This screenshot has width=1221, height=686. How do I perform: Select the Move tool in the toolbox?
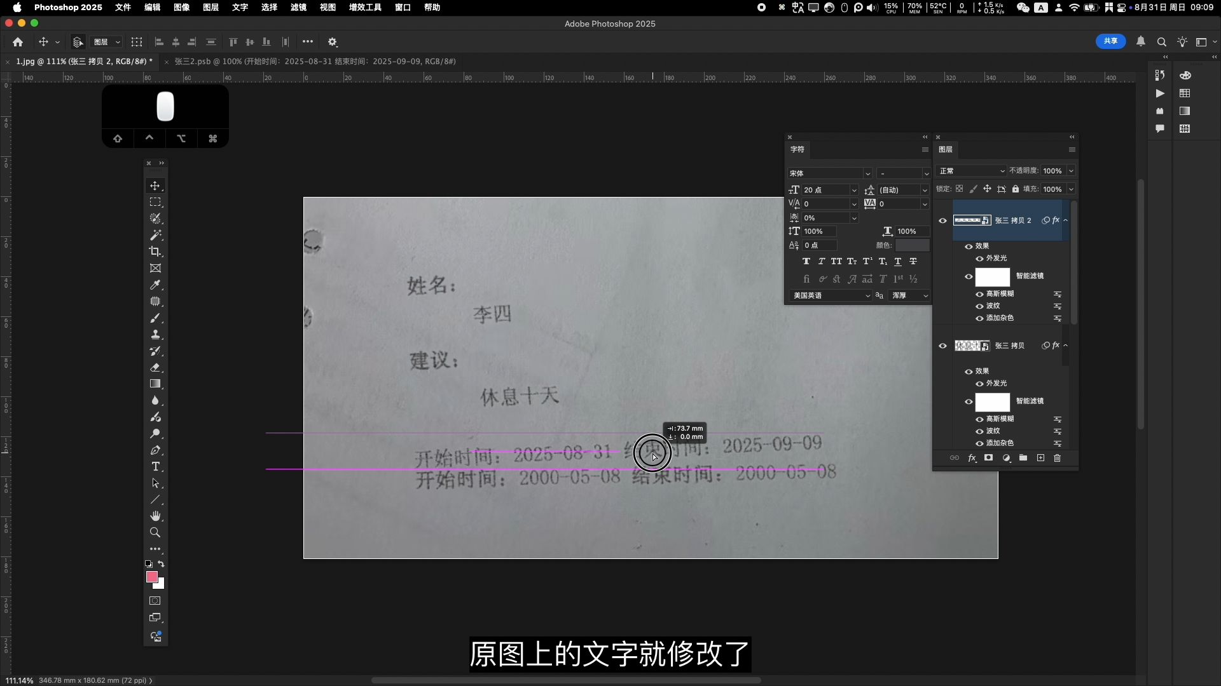155,185
